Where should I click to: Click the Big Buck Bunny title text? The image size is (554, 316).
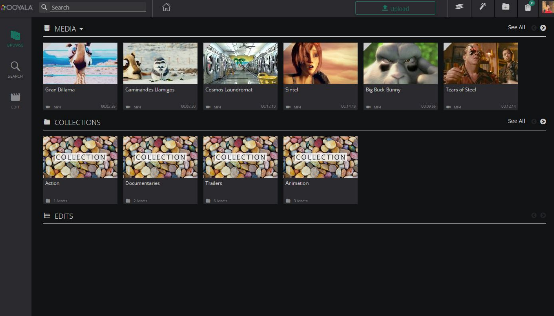(x=383, y=90)
